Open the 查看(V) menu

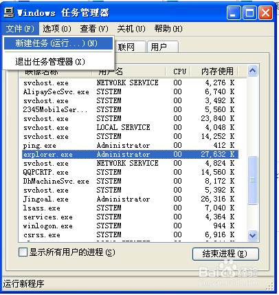point(94,29)
